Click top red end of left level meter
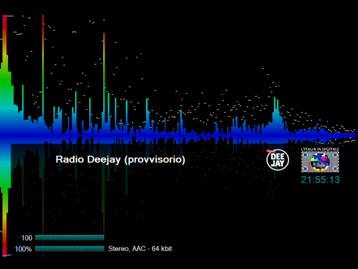Viewport: 358px width, 269px height. click(x=4, y=19)
